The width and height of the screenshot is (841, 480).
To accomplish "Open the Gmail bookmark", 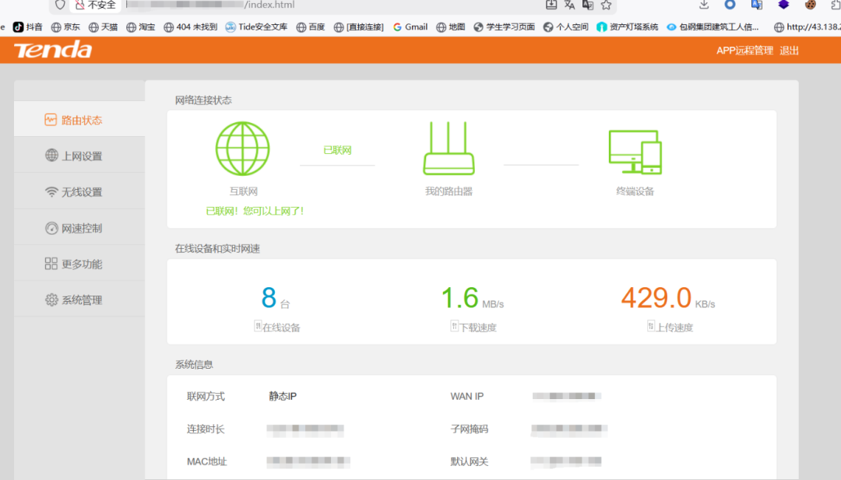I will tap(410, 26).
